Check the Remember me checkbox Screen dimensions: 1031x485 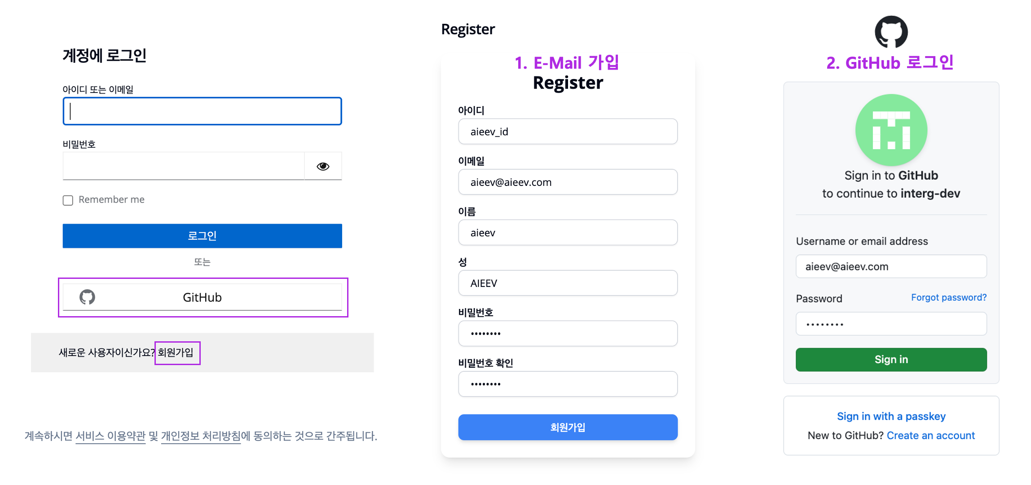tap(68, 200)
